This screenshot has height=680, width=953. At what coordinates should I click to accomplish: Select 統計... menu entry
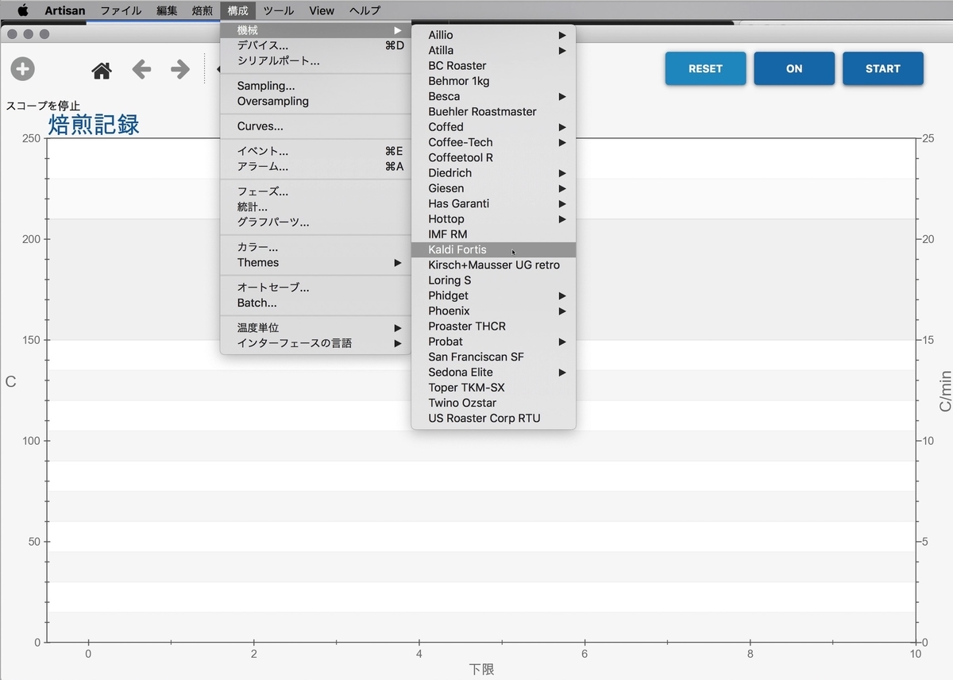point(315,207)
